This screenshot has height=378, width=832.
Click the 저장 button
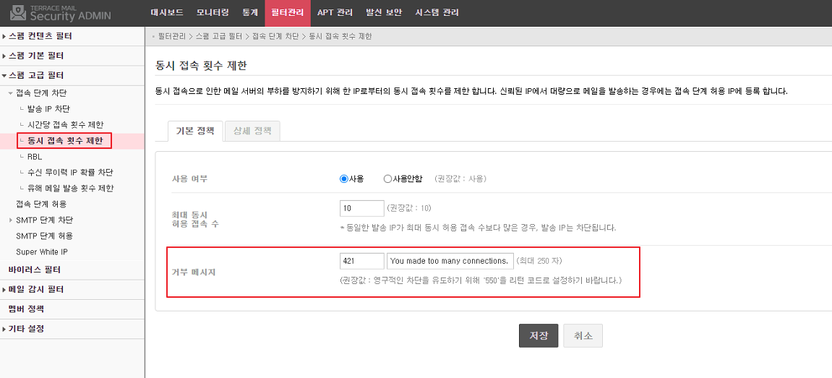click(539, 336)
